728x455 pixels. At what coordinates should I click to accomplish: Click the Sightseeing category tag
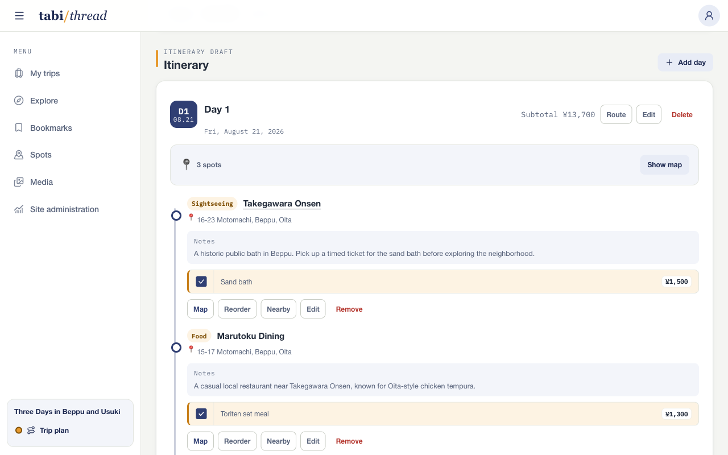[x=212, y=204]
